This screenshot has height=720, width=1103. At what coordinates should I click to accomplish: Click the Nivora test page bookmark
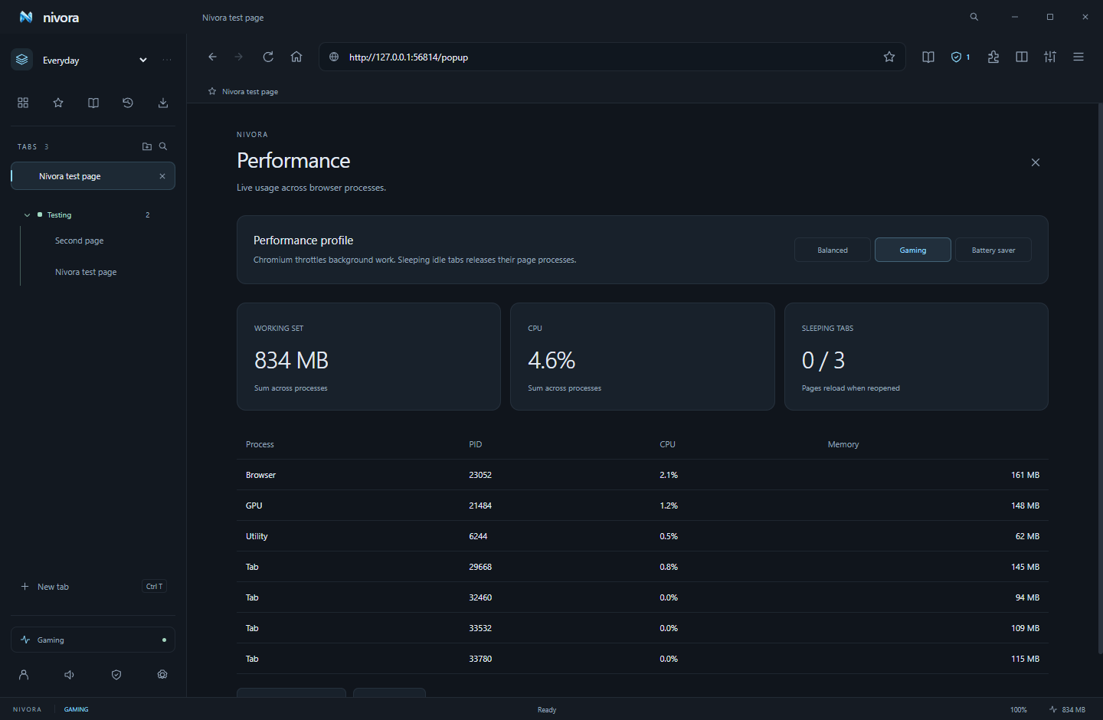pos(243,91)
